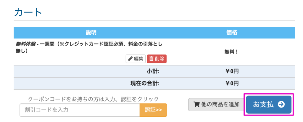This screenshot has width=303, height=122.
Task: Click the shopping cart icon beside 他の商品を追加
Action: point(196,104)
